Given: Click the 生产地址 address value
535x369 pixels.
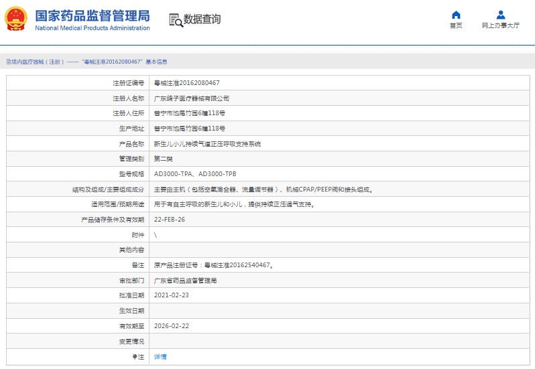Looking at the screenshot, I should (x=189, y=129).
